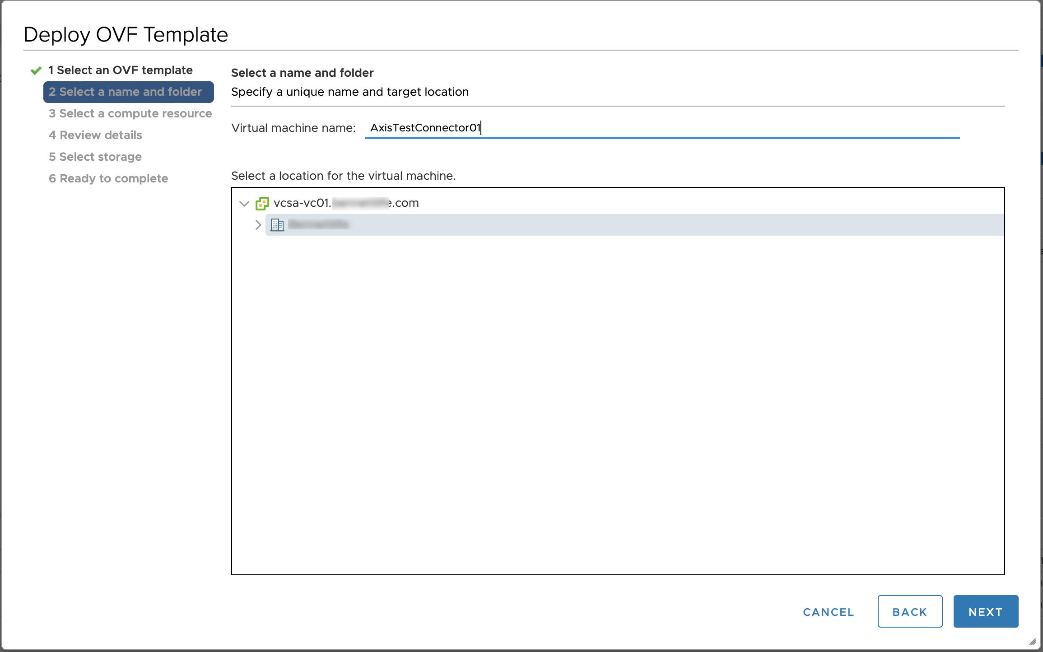The image size is (1043, 652).
Task: Click the dialog resize handle at bottom-right corner
Action: coord(1033,642)
